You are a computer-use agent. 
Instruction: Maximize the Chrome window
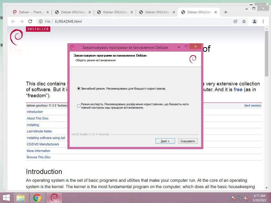[254, 8]
